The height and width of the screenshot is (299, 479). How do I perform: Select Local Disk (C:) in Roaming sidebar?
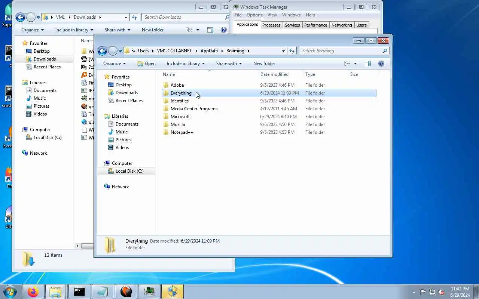129,171
